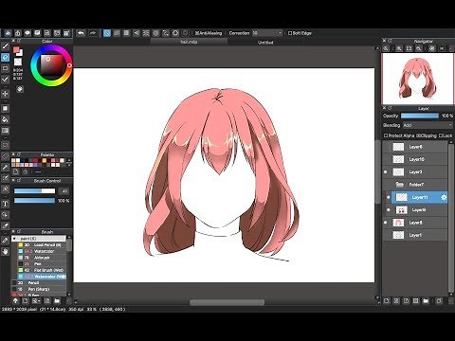Click brush list scroll-up arrow
Screen dimensions: 455x341
click(69, 238)
